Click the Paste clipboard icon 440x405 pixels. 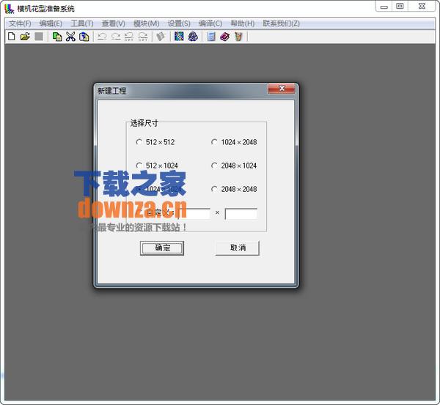coord(84,37)
